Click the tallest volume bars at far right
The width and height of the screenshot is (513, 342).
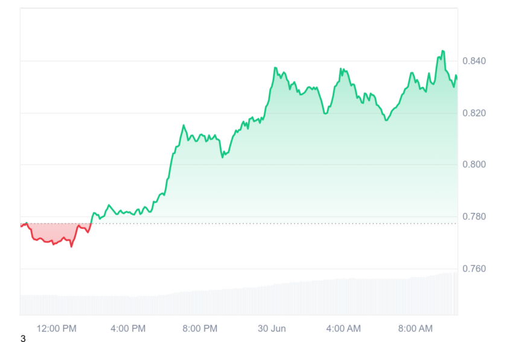point(453,293)
